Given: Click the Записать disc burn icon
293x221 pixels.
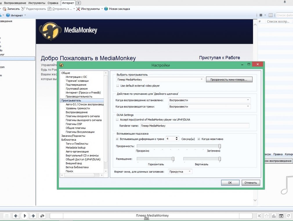Looking at the screenshot, I should (4, 9).
